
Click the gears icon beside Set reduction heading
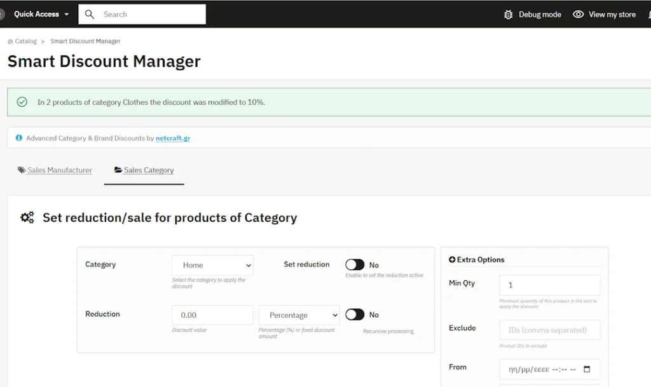point(27,217)
